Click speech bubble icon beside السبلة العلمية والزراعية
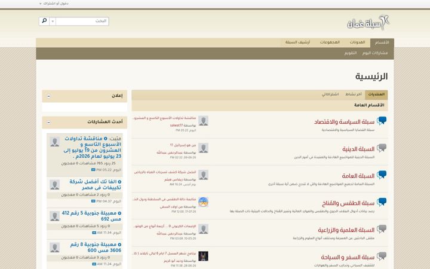The image size is (430, 269). pyautogui.click(x=382, y=229)
